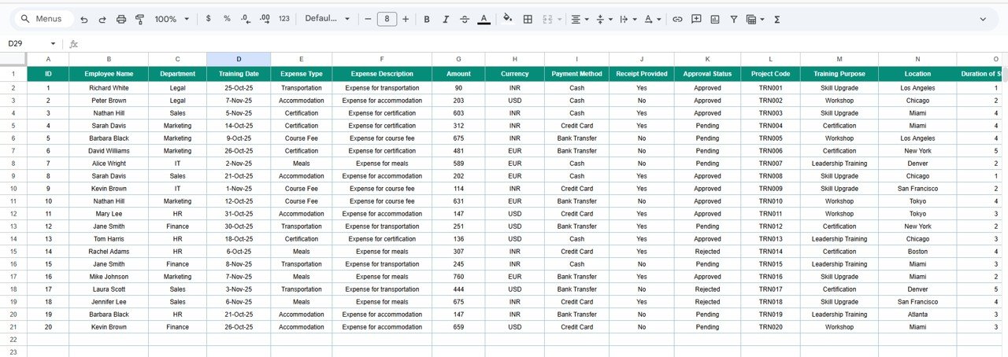Toggle bold formatting

[427, 19]
